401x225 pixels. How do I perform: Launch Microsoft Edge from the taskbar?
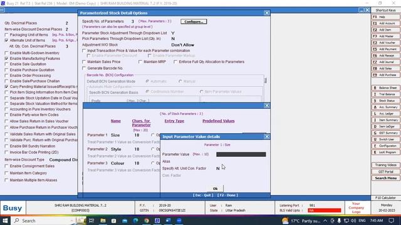click(135, 221)
